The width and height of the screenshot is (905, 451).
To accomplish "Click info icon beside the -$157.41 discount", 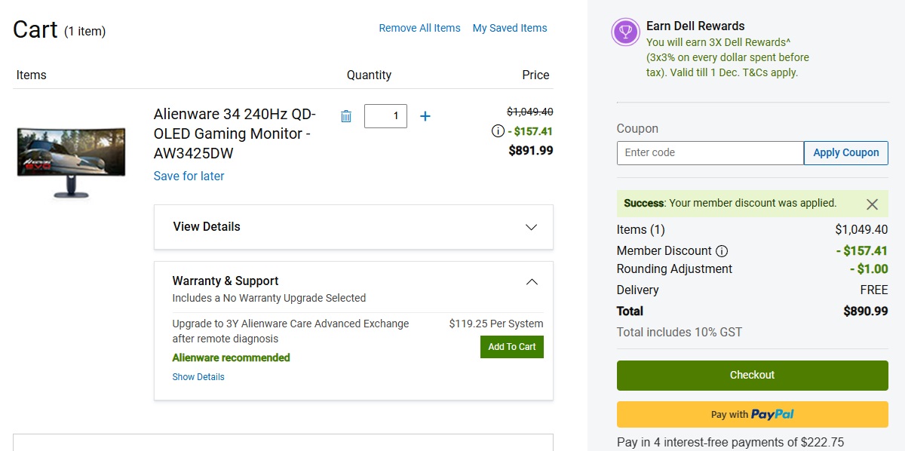I will (x=498, y=131).
